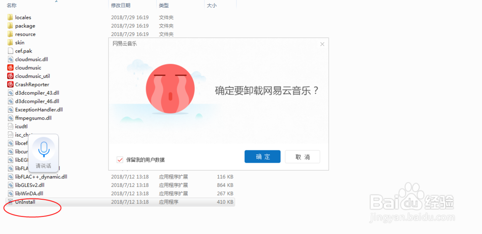Click the file name text UnInstall
The image size is (482, 234).
[x=25, y=202]
